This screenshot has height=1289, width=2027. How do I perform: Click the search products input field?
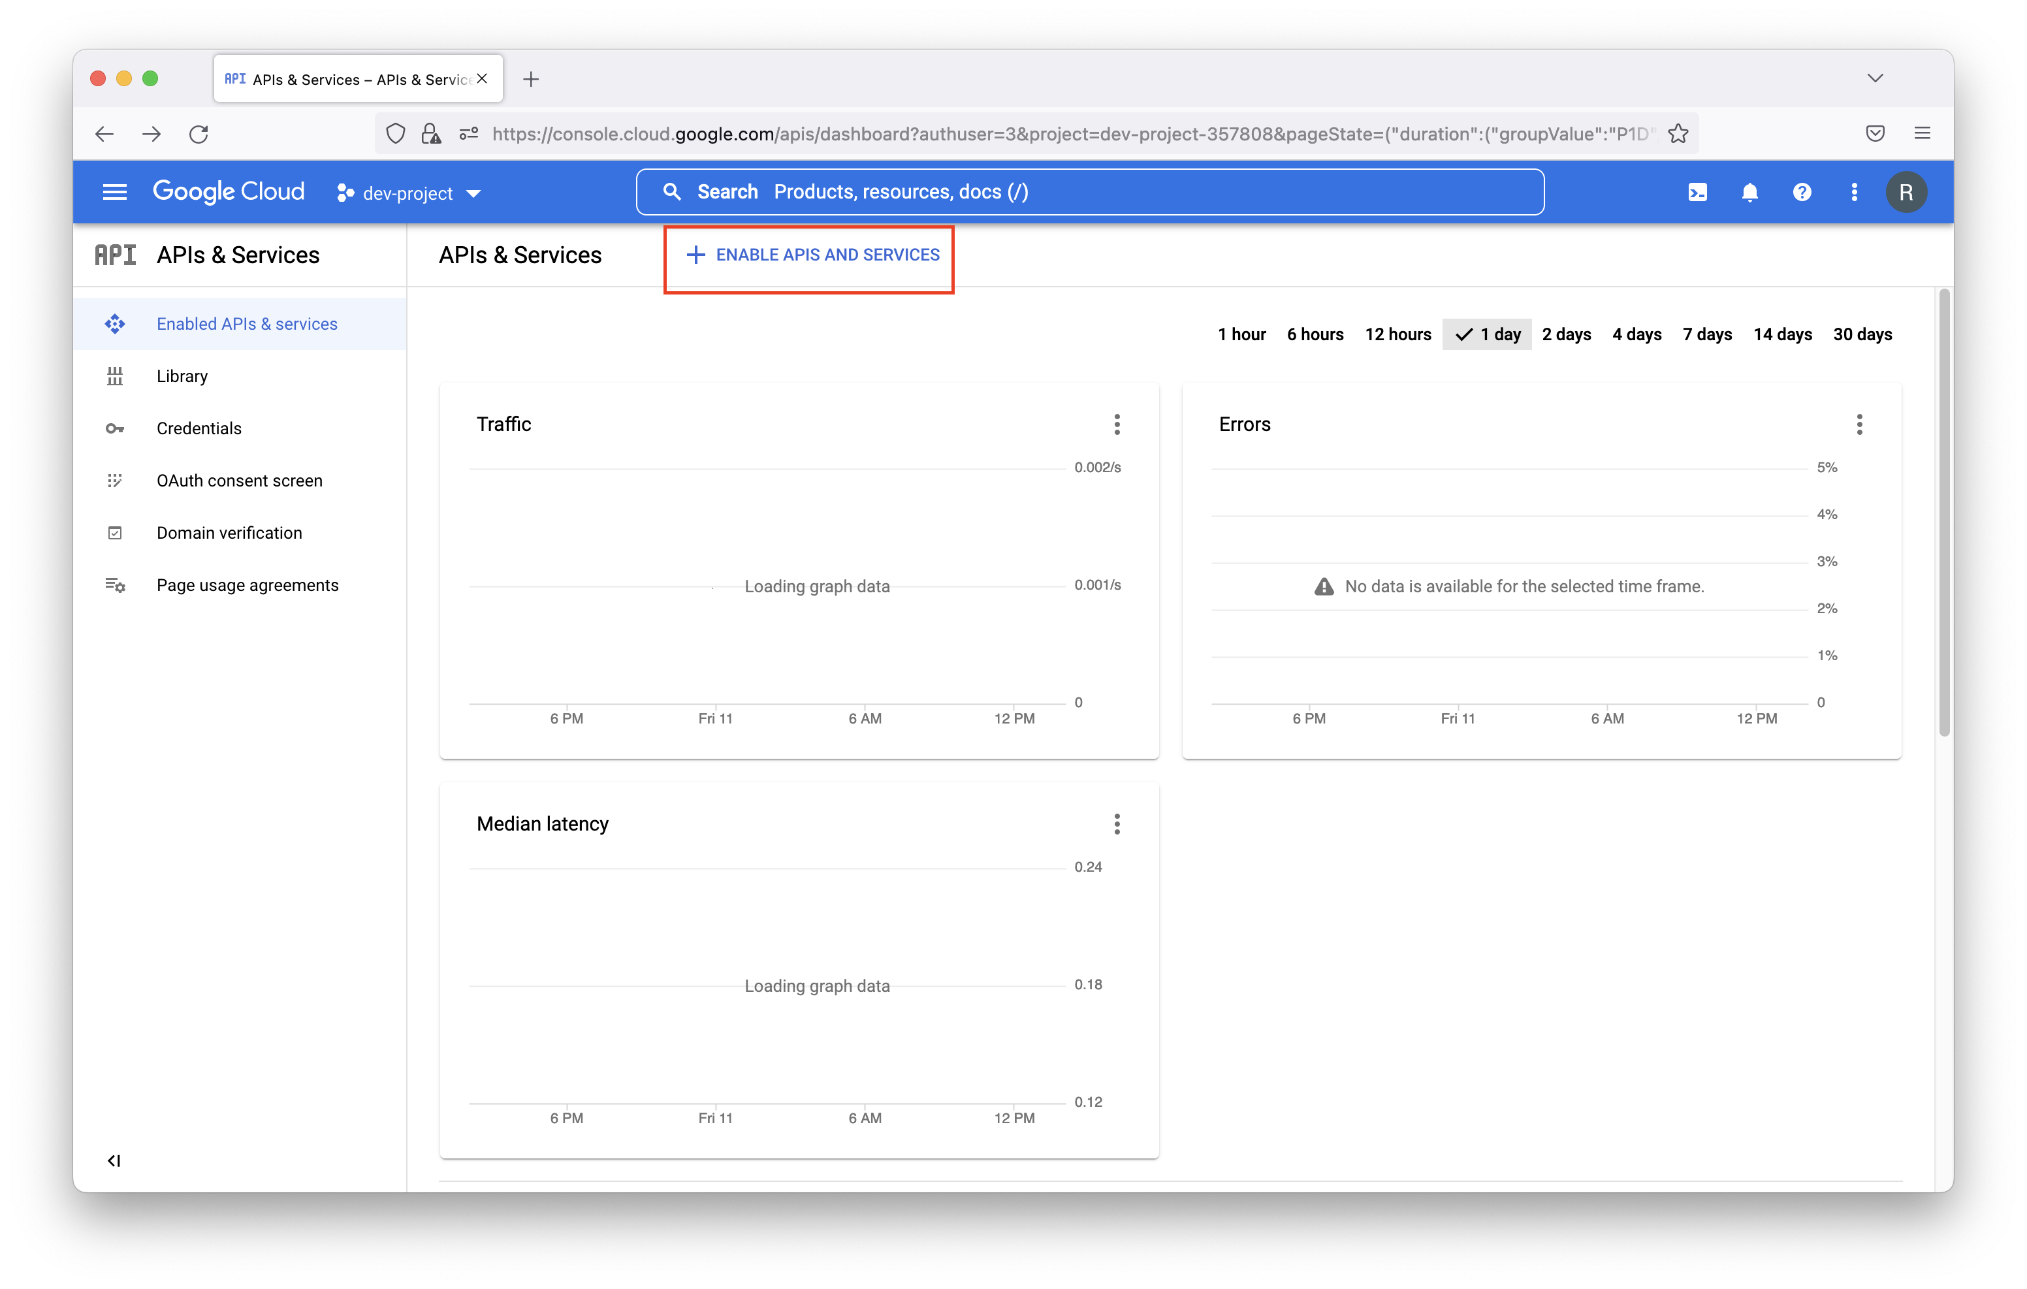click(1090, 192)
